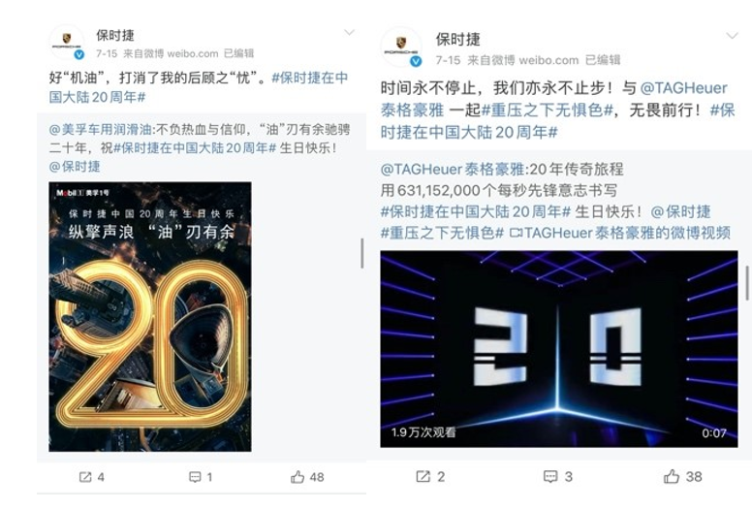752x509 pixels.
Task: Click repost icon on right TAGHeuer post
Action: click(x=423, y=476)
